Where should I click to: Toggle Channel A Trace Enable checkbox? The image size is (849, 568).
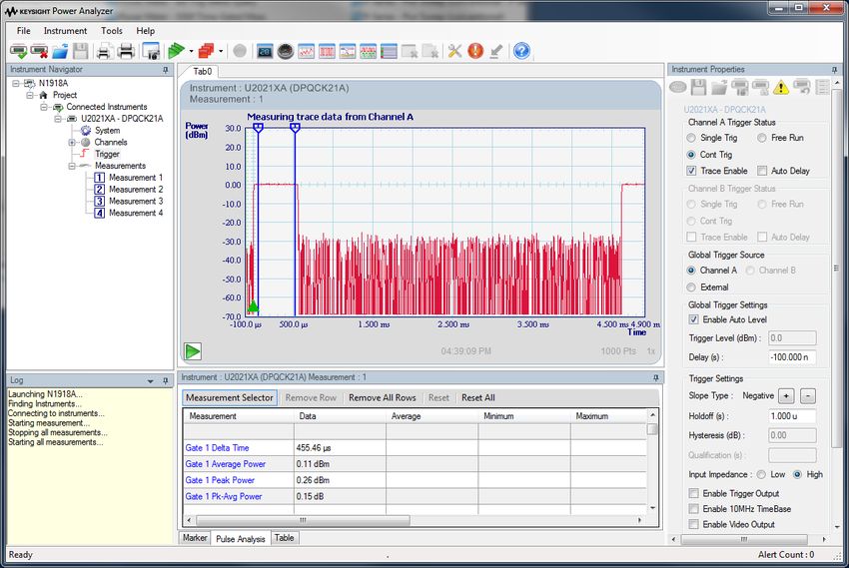pos(691,171)
